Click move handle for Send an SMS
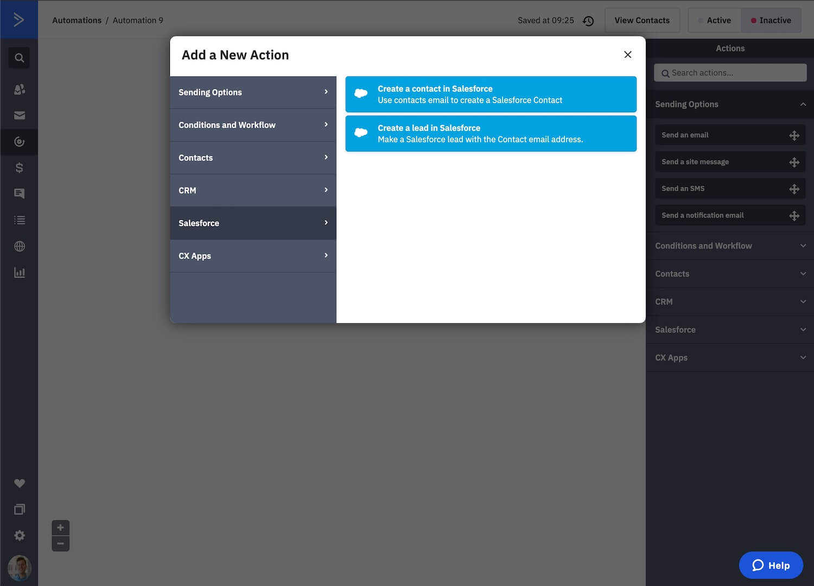The width and height of the screenshot is (814, 586). click(x=794, y=189)
